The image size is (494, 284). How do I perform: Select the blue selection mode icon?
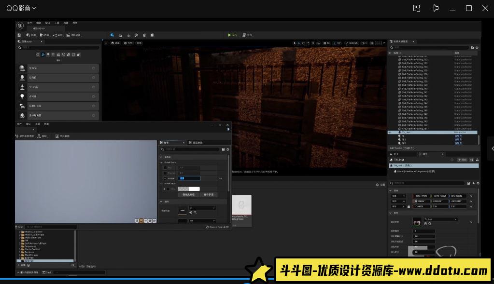tap(112, 35)
